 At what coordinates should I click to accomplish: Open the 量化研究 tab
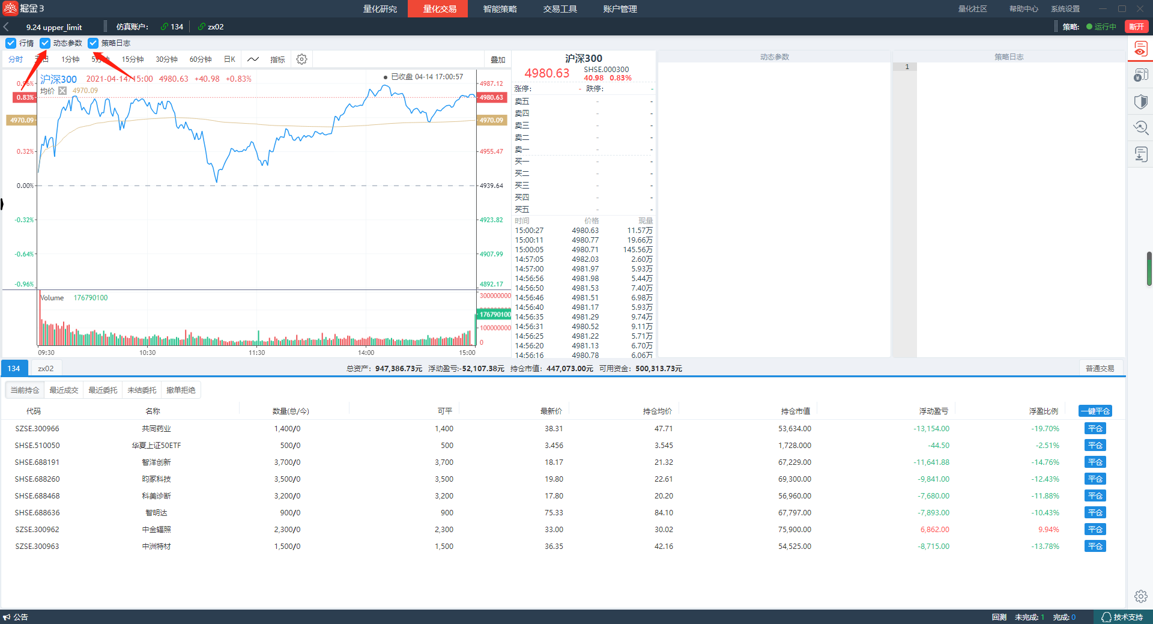pos(380,9)
